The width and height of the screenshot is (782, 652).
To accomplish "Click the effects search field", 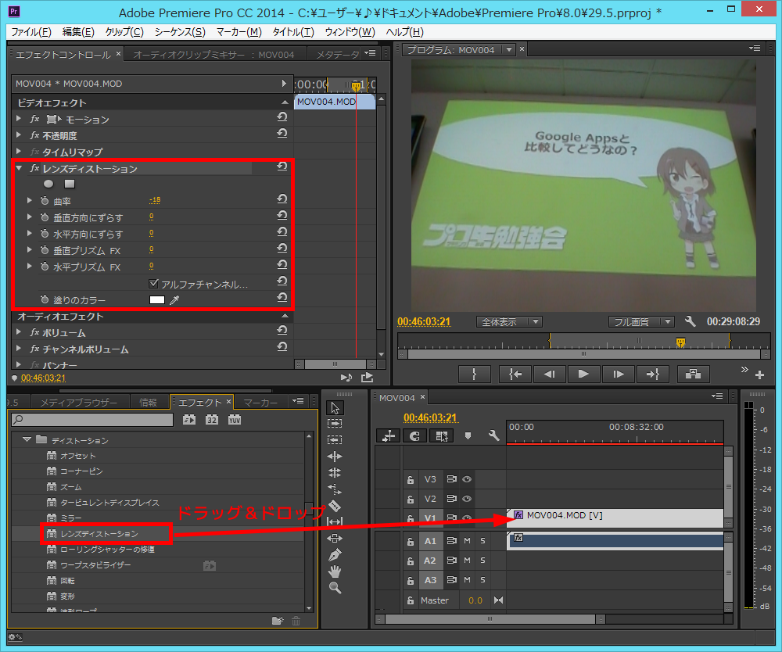I will point(92,420).
